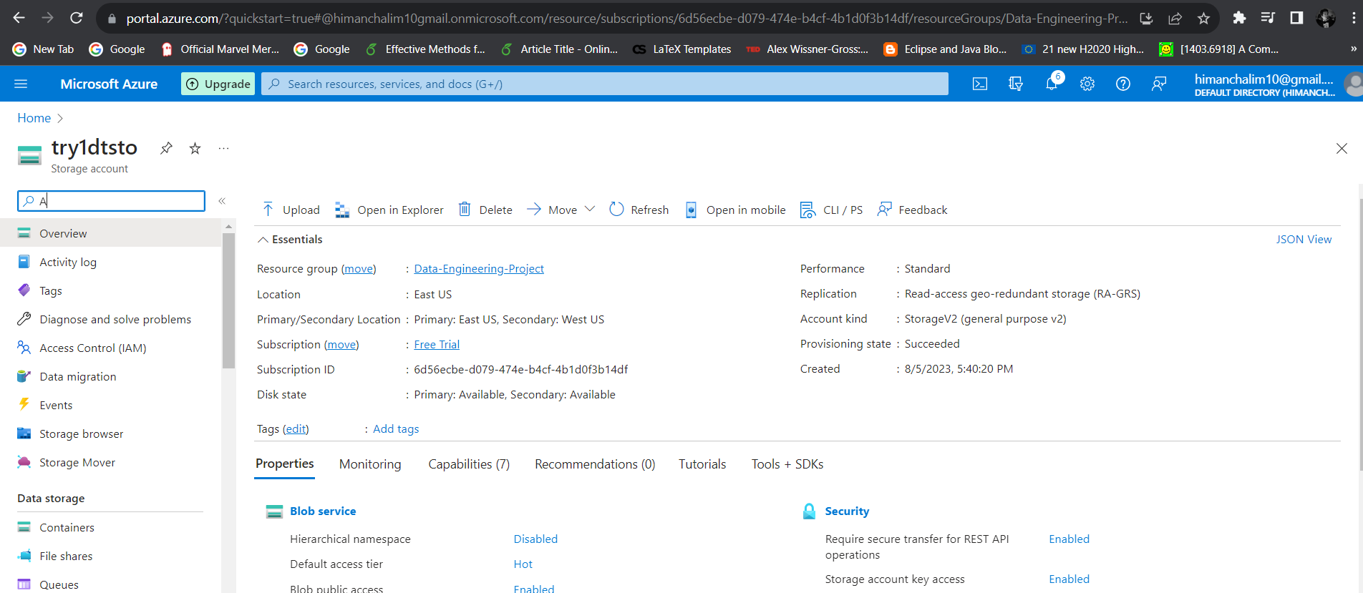Click Enabled for secure transfer REST API

point(1069,539)
